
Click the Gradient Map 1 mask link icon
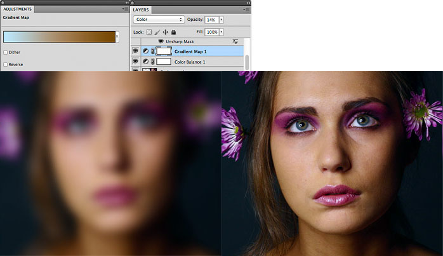[152, 51]
